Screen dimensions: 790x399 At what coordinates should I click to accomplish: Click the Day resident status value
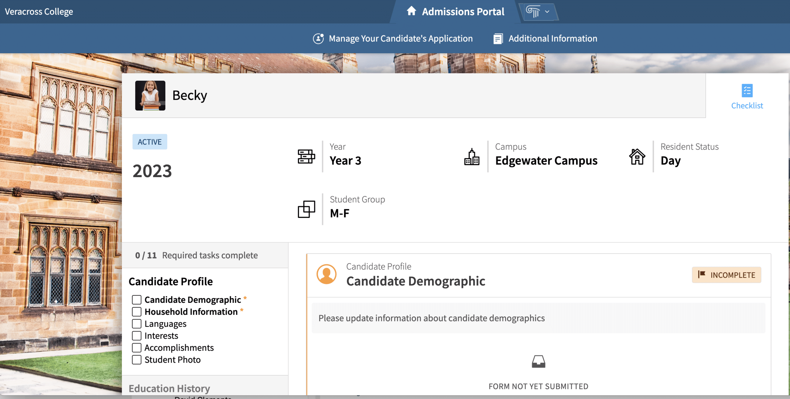(671, 161)
